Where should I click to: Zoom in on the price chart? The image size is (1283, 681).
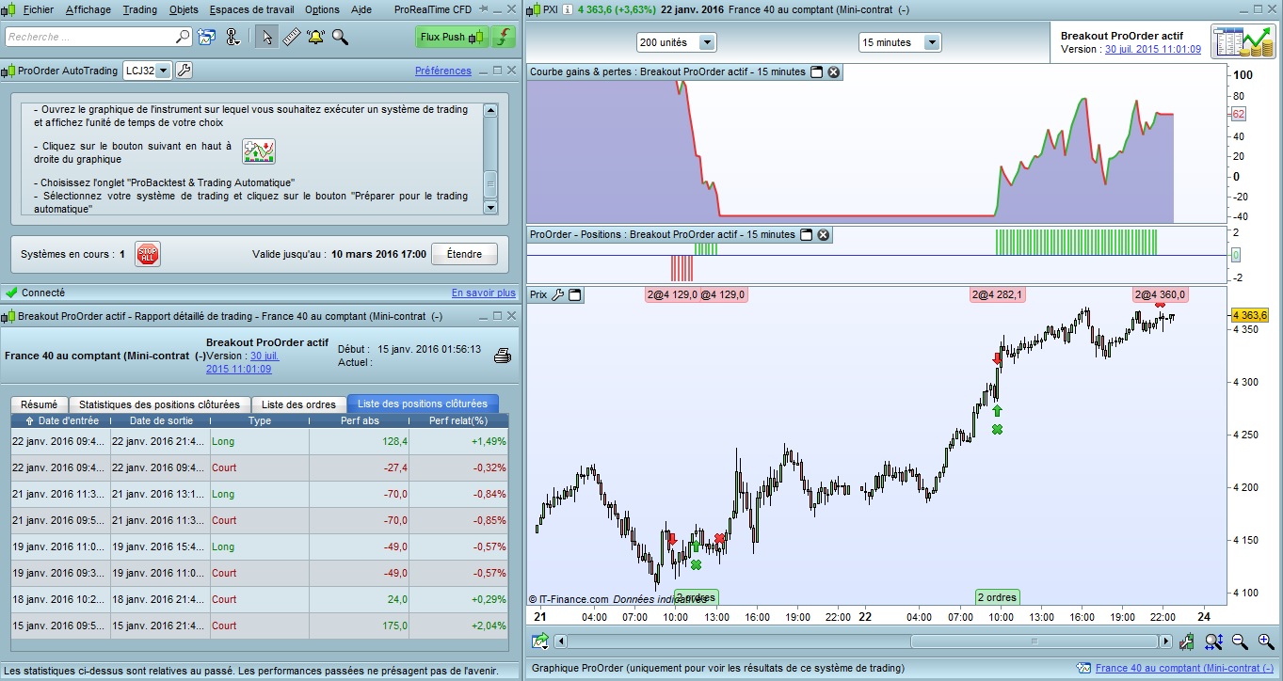click(1265, 641)
